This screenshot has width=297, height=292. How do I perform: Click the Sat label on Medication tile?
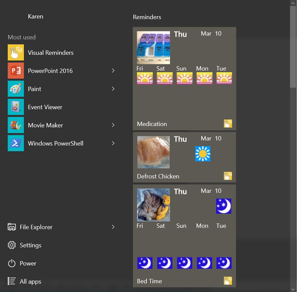click(x=161, y=68)
